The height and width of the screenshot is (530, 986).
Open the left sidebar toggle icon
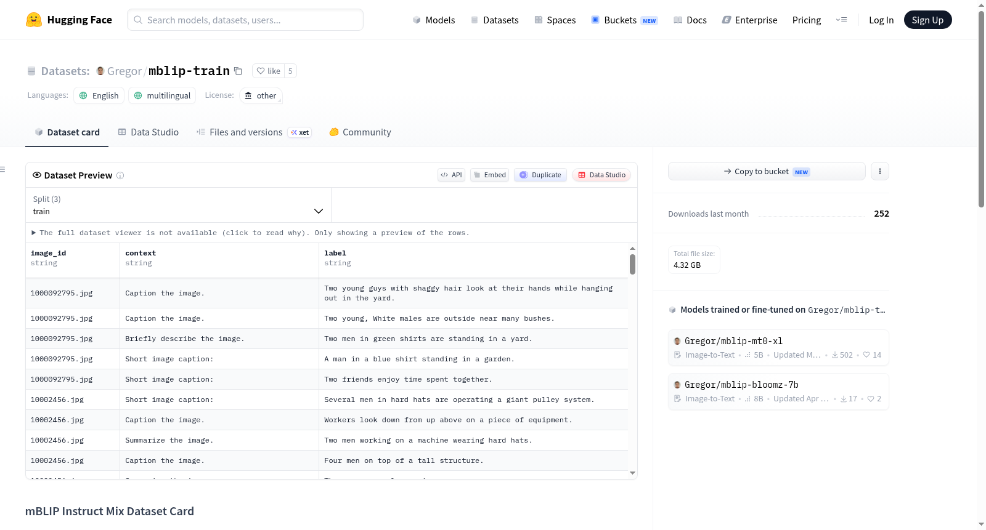(x=2, y=169)
